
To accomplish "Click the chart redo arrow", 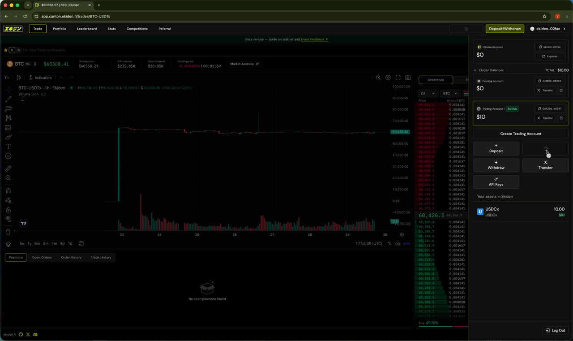I will coord(71,78).
